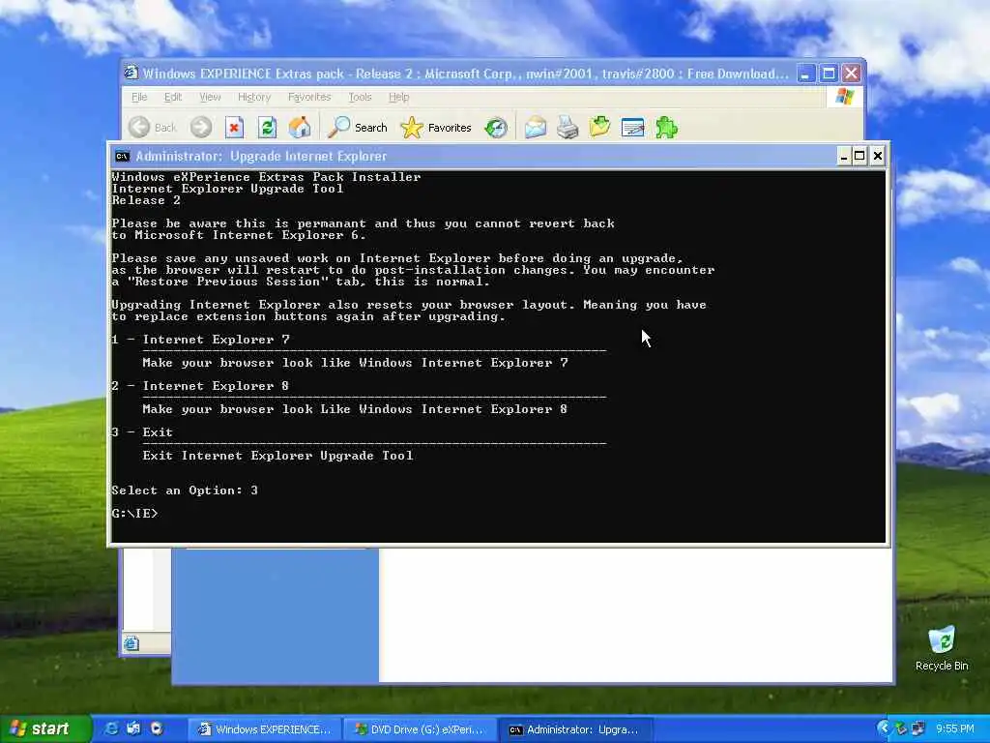This screenshot has height=743, width=990.
Task: Click the "Internet Explorer Upgrade Tool" console line
Action: coord(227,189)
